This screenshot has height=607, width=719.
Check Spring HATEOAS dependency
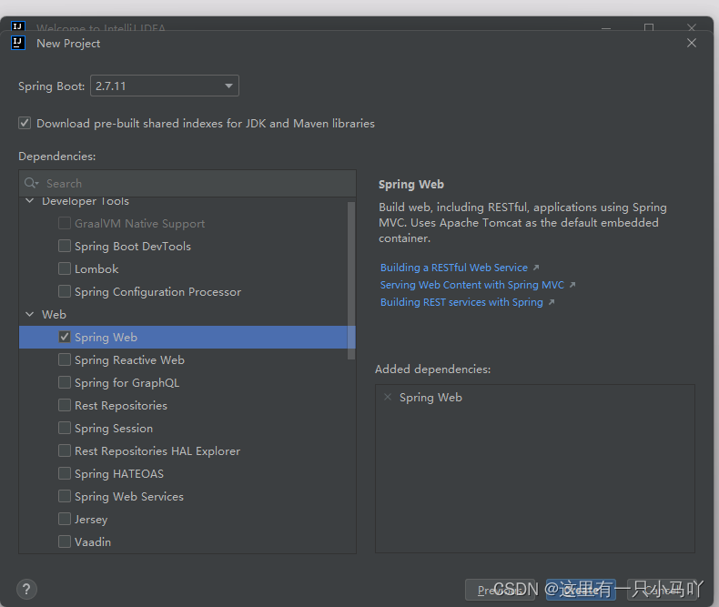click(65, 473)
